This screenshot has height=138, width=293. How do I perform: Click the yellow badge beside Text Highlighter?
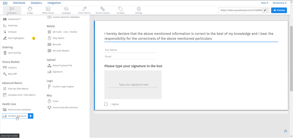[x=34, y=38]
